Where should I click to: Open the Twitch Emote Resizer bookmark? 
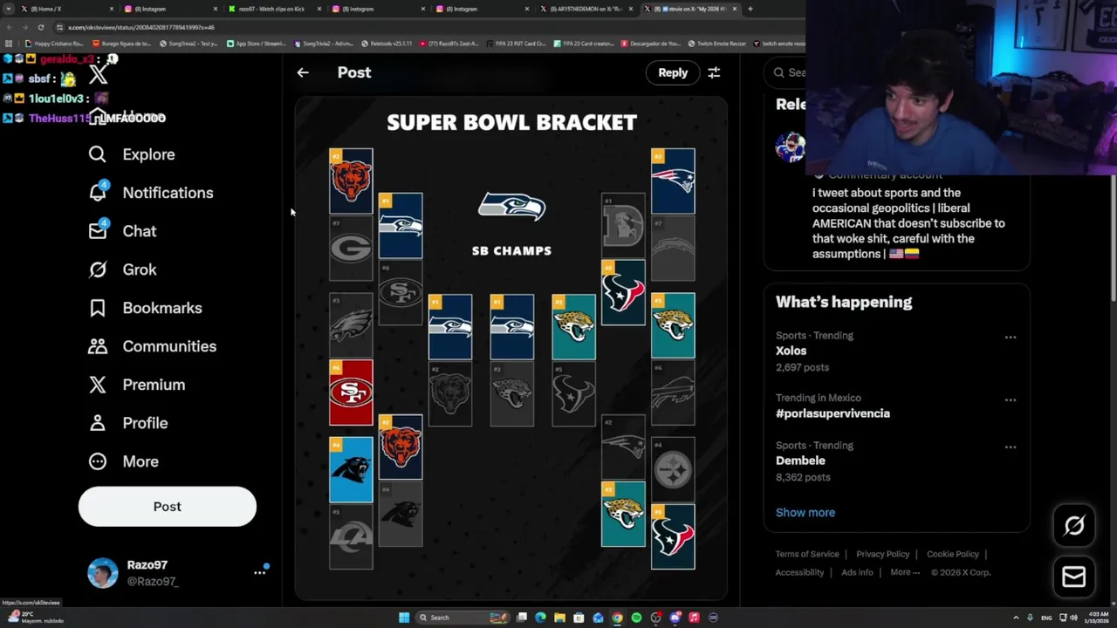(x=716, y=44)
